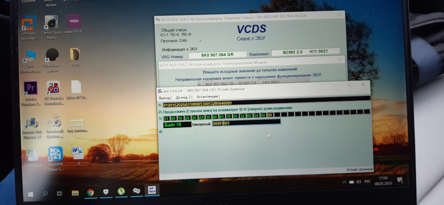This screenshot has width=444, height=205.
Task: Launch Adobe Premiere Pro shortcut
Action: point(31,94)
